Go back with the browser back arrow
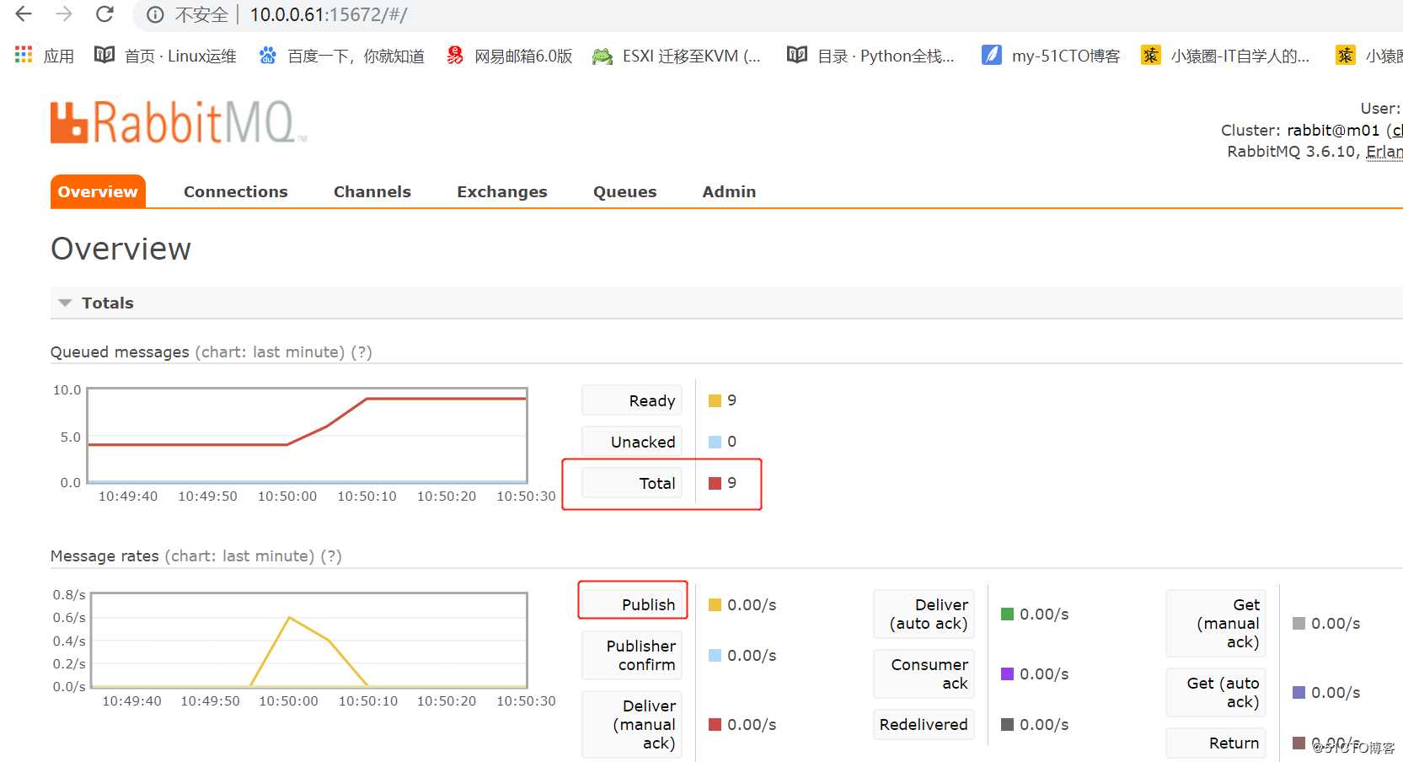The image size is (1403, 762). pos(24,14)
